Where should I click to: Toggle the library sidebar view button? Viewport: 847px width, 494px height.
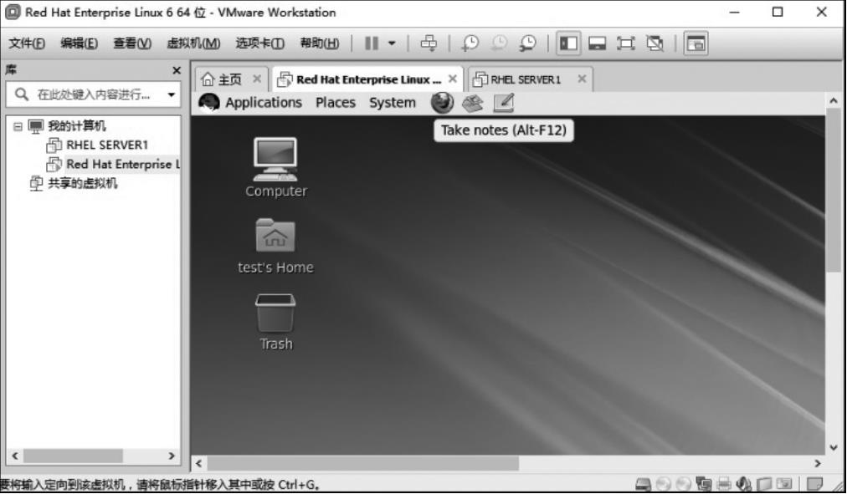click(x=568, y=43)
